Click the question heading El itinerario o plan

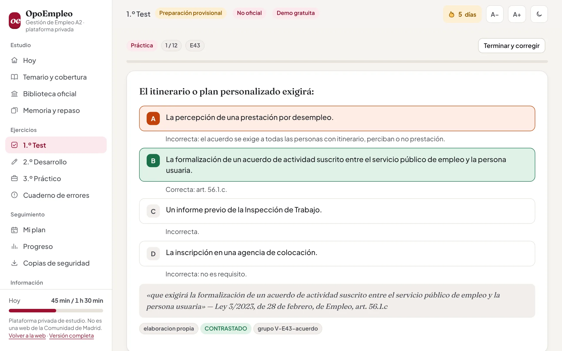pyautogui.click(x=227, y=92)
